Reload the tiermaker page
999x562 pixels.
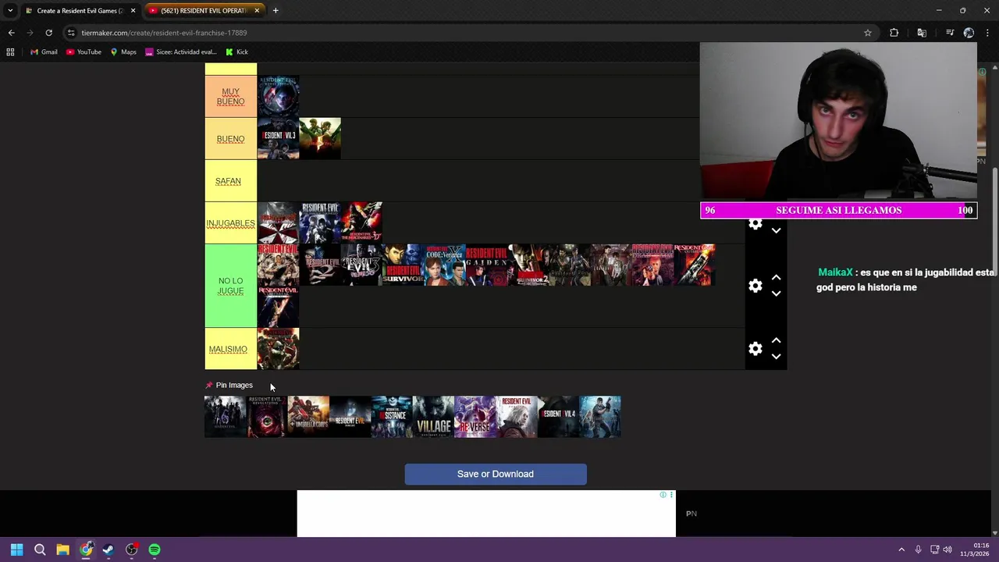pyautogui.click(x=48, y=33)
